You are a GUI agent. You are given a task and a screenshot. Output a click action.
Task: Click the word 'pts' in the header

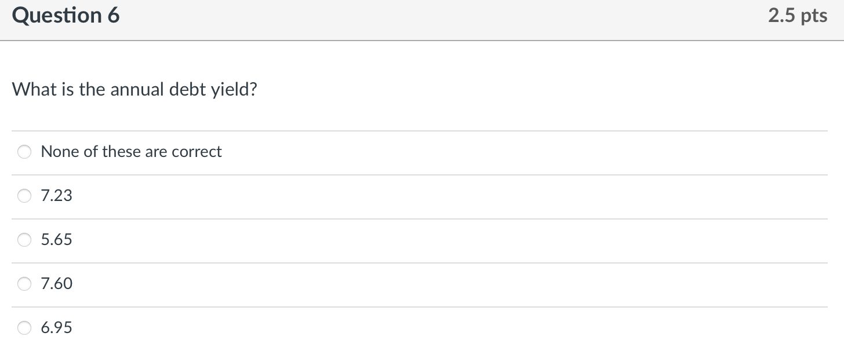click(814, 16)
